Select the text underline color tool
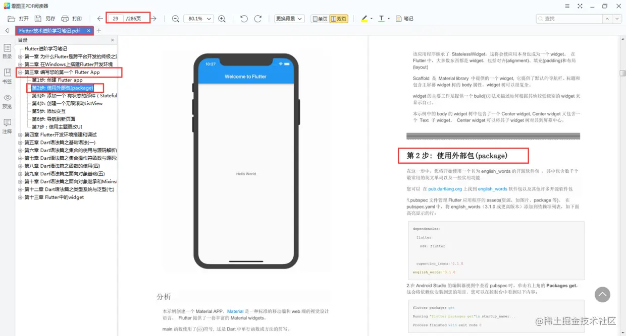Image resolution: width=626 pixels, height=336 pixels. 381,19
